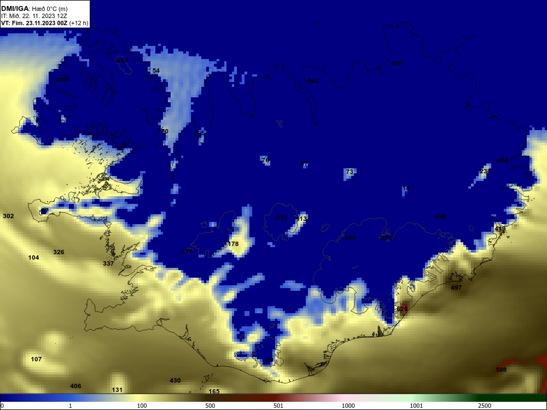The width and height of the screenshot is (547, 410).
Task: Click the map value 178
Action: (233, 244)
